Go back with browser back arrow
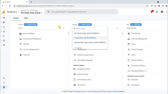This screenshot has width=168, height=94. 3,6
